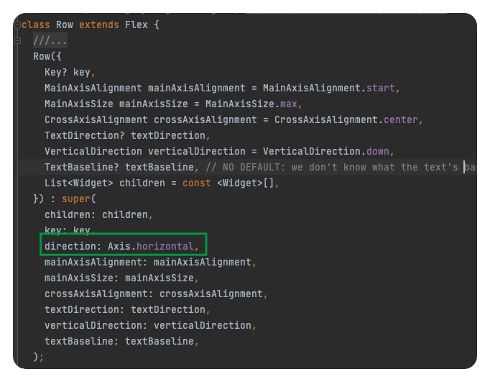The width and height of the screenshot is (490, 382).
Task: Click the 'Key? key,' parameter line
Action: [70, 73]
